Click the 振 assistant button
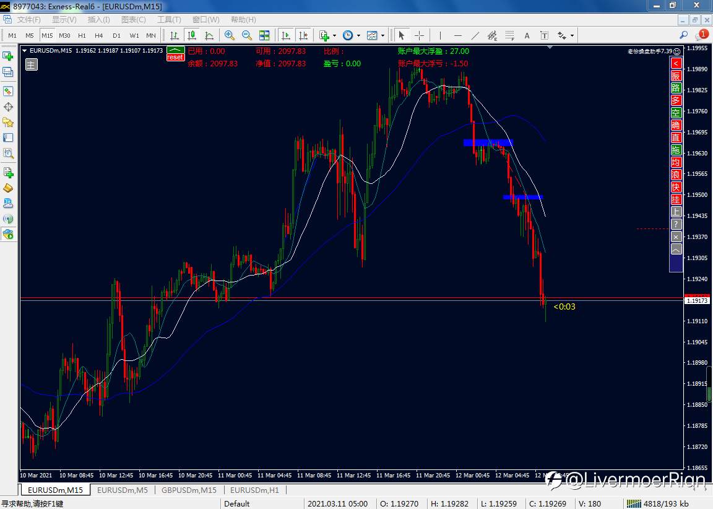Screen dimensions: 713x509 (676, 76)
